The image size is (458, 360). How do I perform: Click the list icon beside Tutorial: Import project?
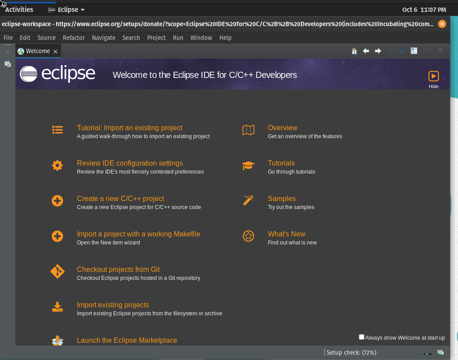click(x=57, y=130)
